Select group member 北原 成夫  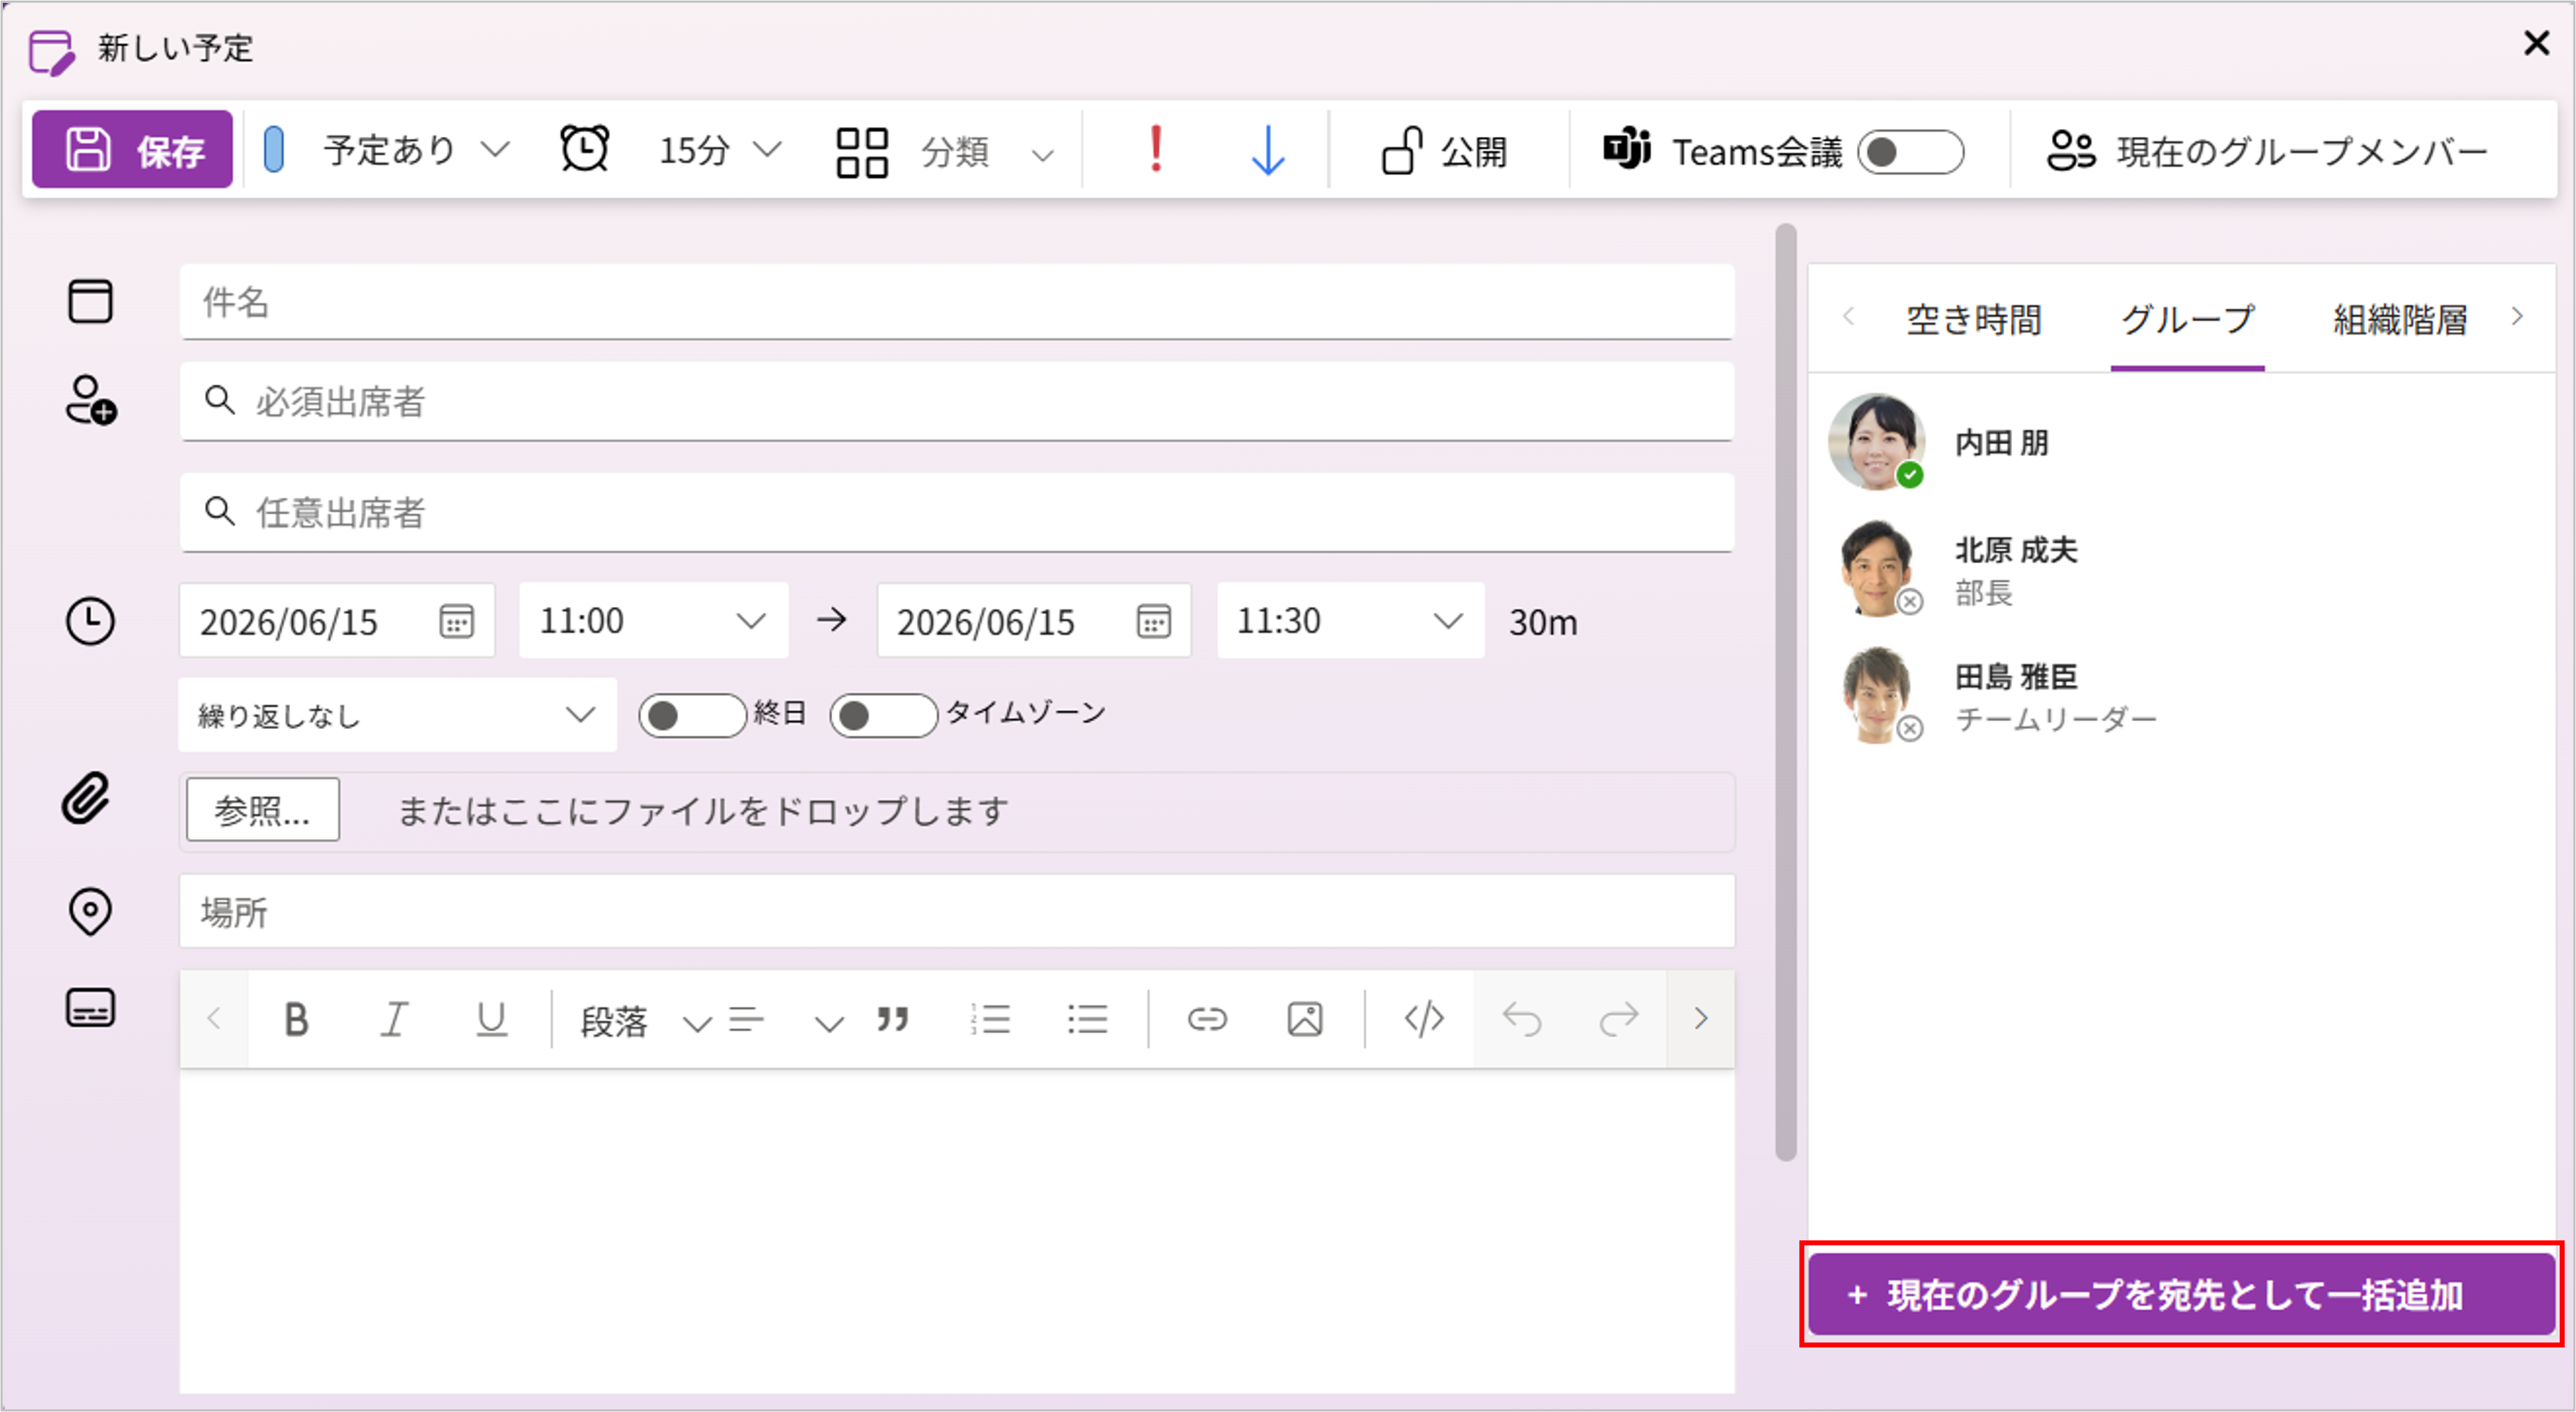(x=2180, y=570)
